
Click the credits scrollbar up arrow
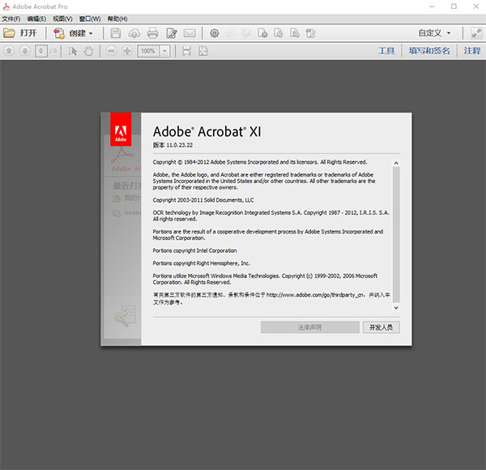396,163
